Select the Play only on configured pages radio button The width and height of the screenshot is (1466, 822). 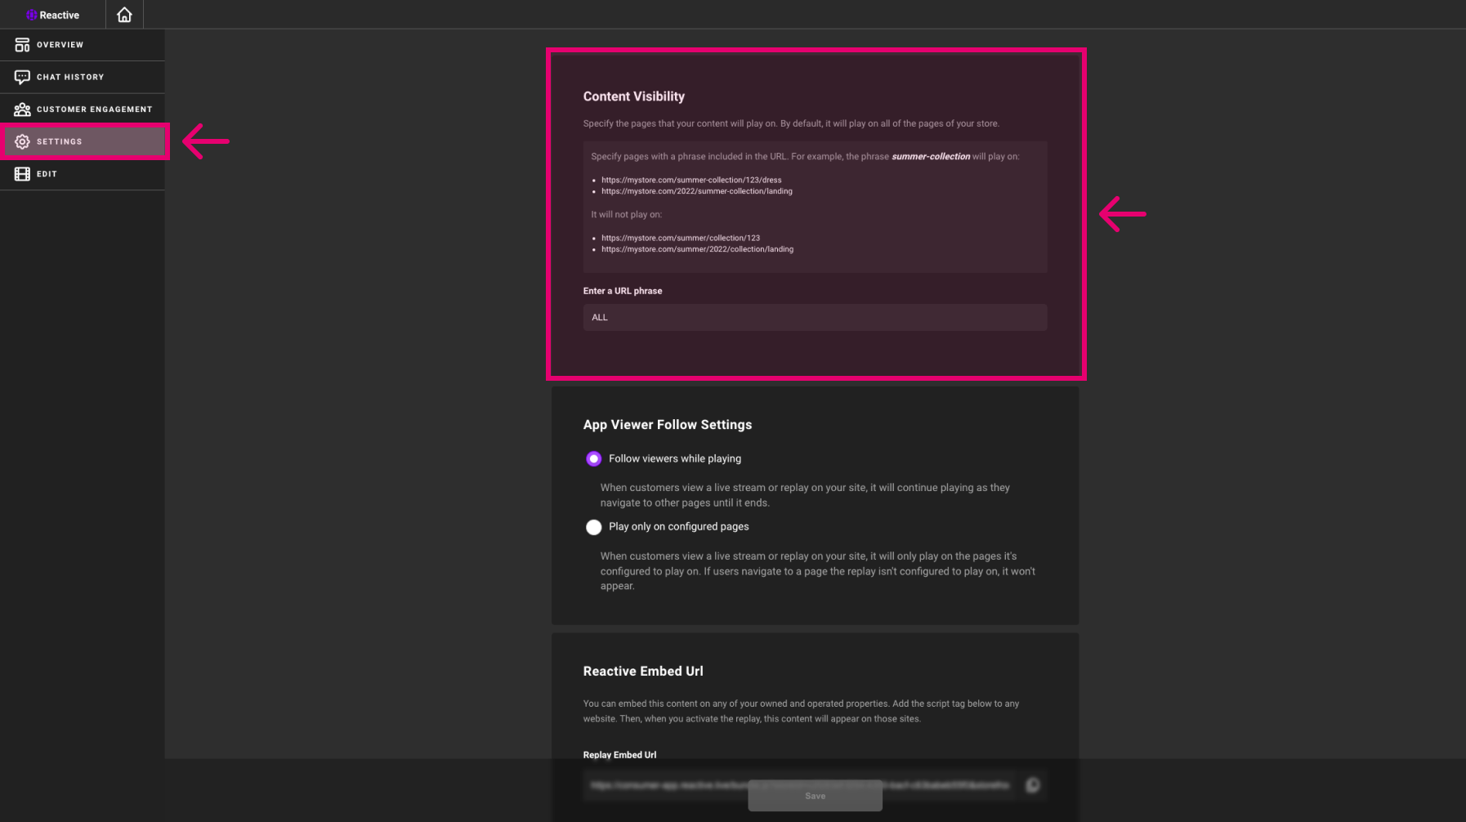(594, 527)
